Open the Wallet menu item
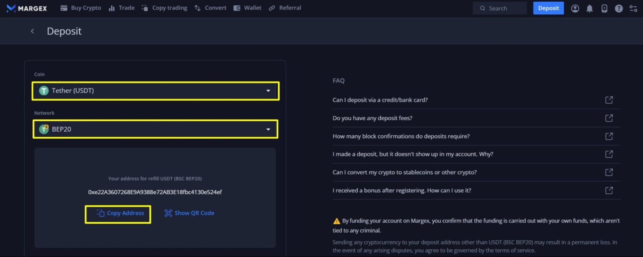The height and width of the screenshot is (257, 643). (x=247, y=8)
